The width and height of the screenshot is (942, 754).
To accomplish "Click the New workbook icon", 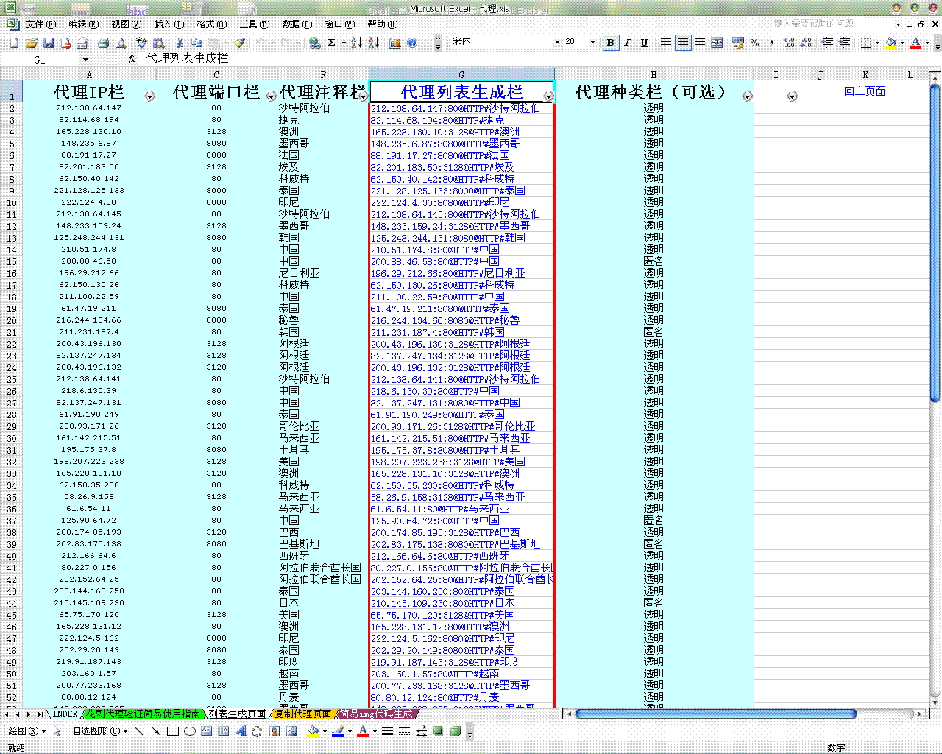I will 14,43.
